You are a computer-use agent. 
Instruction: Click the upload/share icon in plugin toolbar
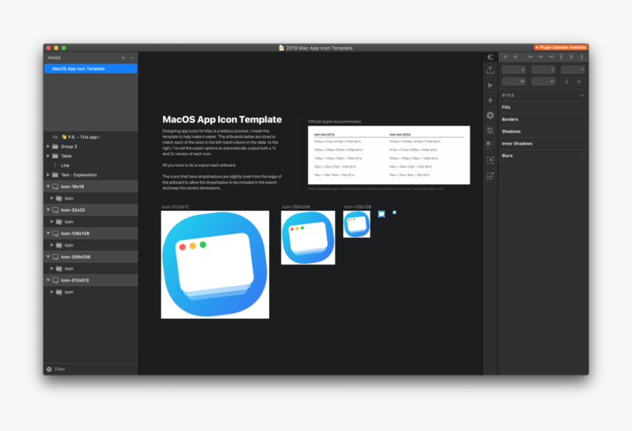pos(490,70)
